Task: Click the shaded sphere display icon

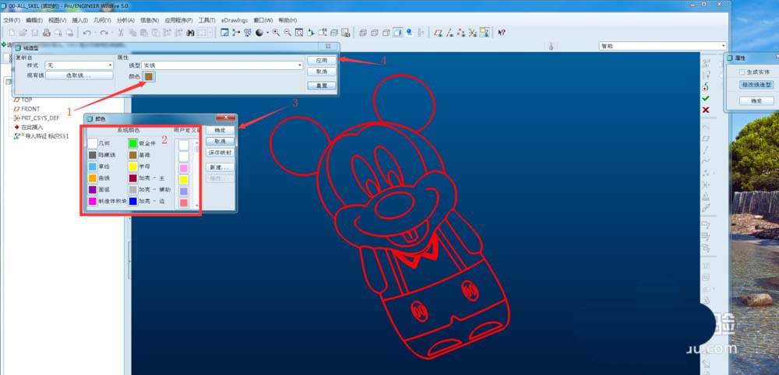Action: (x=259, y=33)
